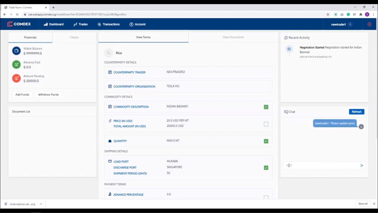Viewport: 378px width, 213px height.
Task: Click Withdraw Funds button
Action: coord(48,95)
